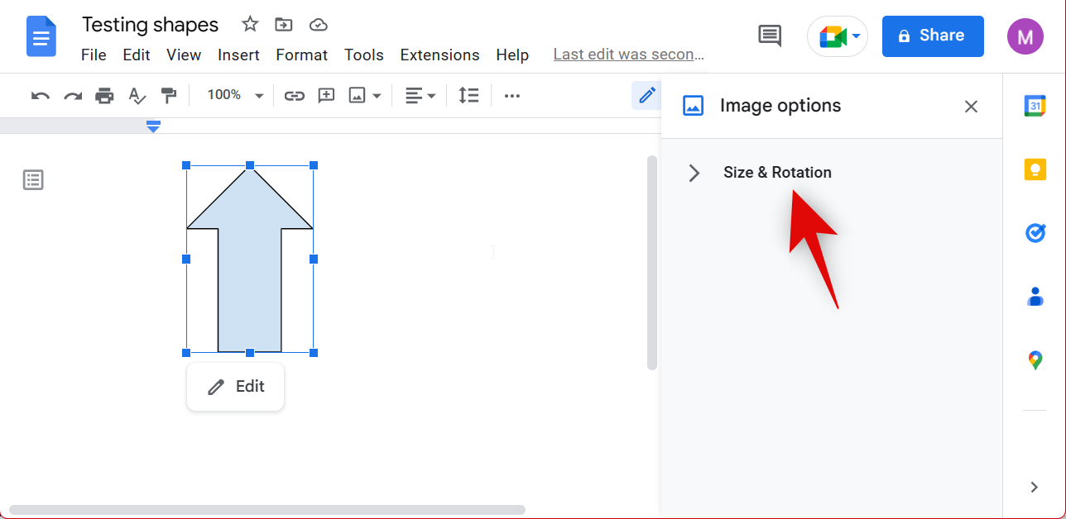This screenshot has height=519, width=1066.
Task: Open Google Keep side panel icon
Action: point(1035,169)
